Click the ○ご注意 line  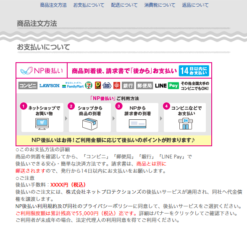25,178
